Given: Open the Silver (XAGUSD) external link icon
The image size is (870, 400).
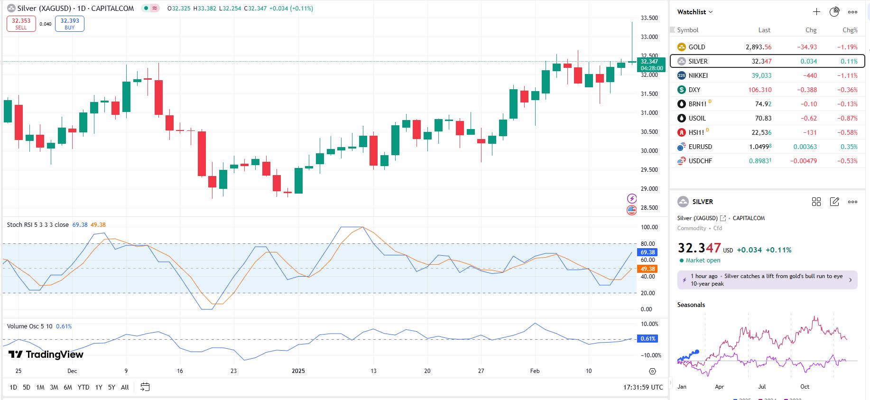Looking at the screenshot, I should [x=723, y=218].
